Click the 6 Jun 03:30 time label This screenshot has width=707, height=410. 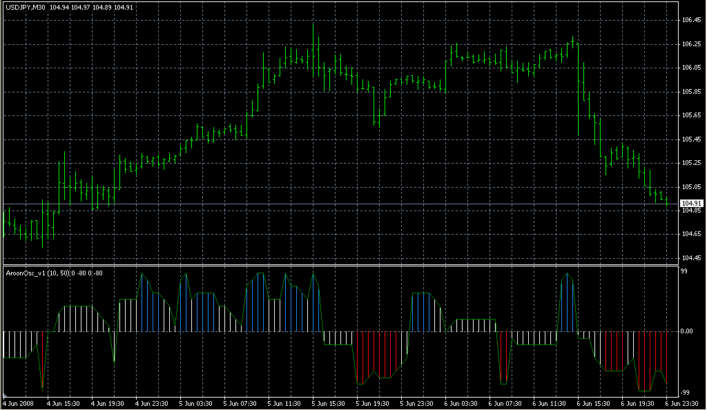[x=461, y=404]
